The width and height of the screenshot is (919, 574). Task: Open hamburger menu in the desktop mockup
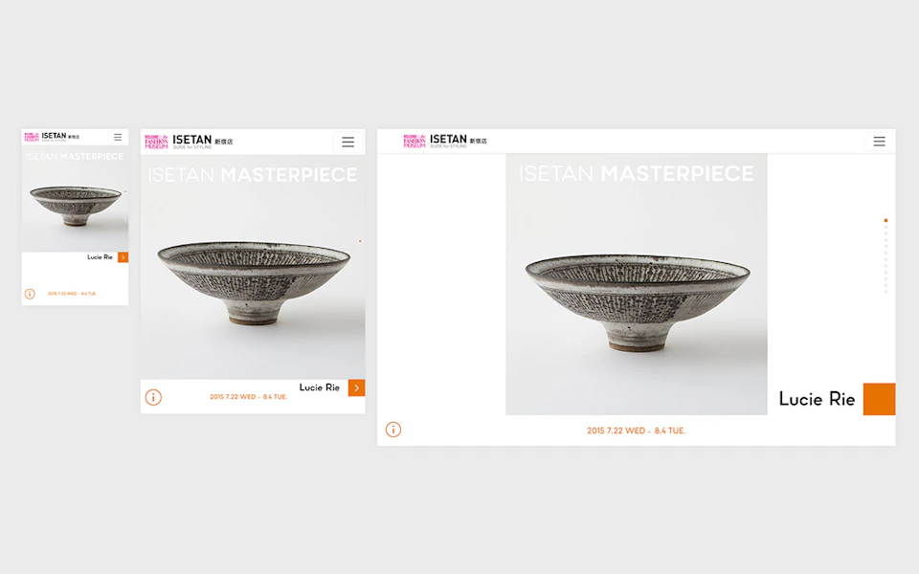tap(879, 142)
